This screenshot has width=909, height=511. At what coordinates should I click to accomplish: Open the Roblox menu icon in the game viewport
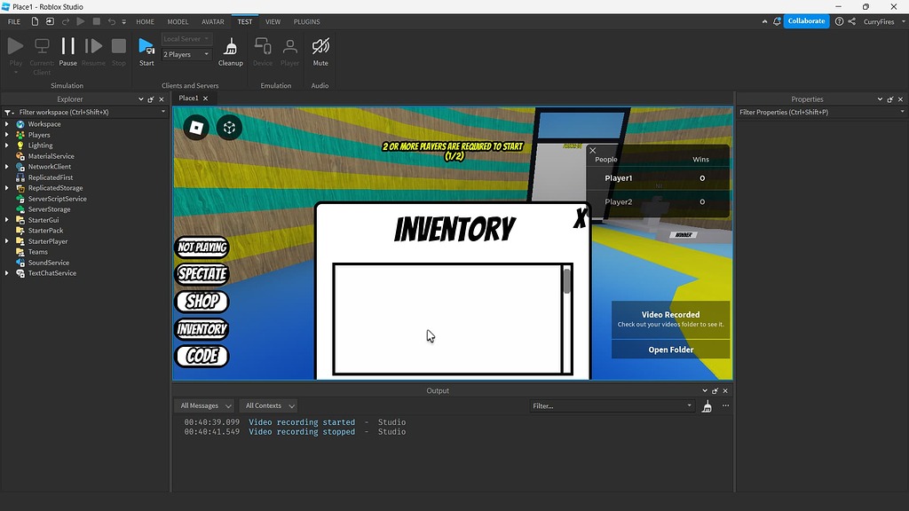click(x=194, y=127)
